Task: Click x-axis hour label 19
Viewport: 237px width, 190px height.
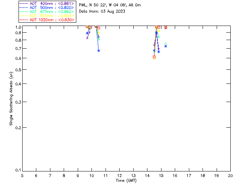Action: coord(217,176)
